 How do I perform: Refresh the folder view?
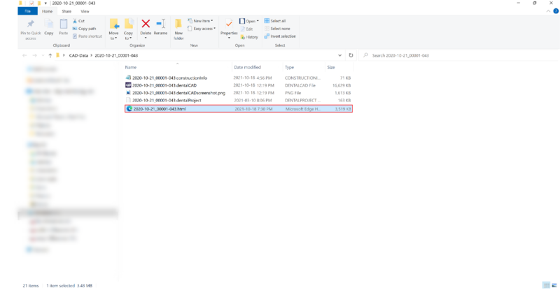point(351,55)
